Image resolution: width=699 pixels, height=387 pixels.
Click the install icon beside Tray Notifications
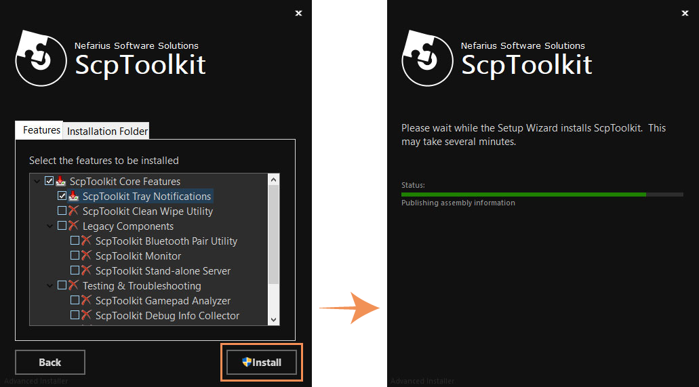tap(73, 196)
